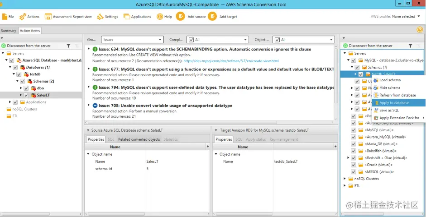The image size is (426, 217).
Task: Toggle the SalesLT schema checkbox
Action: tap(26, 95)
